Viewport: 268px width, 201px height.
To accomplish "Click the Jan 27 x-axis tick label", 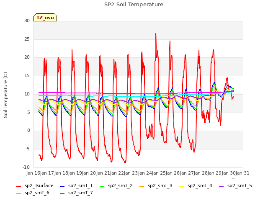I will tap(187, 173).
